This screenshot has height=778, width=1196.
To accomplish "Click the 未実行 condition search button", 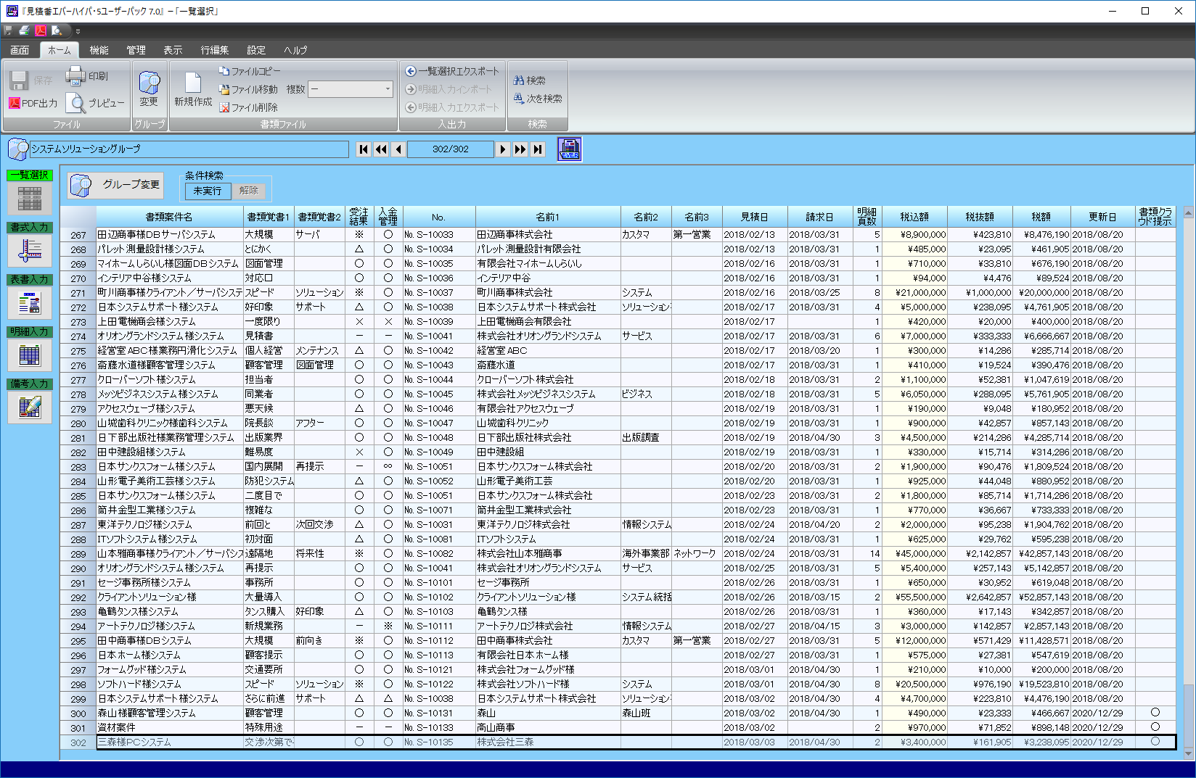I will pos(208,191).
